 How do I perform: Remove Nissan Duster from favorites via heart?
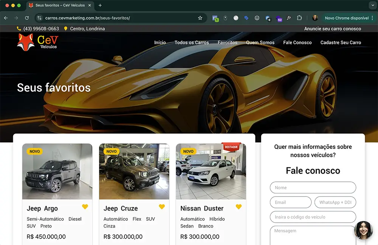(239, 207)
